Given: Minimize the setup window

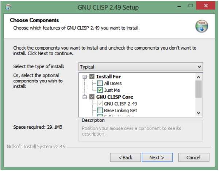Looking at the screenshot, I should (x=179, y=6).
